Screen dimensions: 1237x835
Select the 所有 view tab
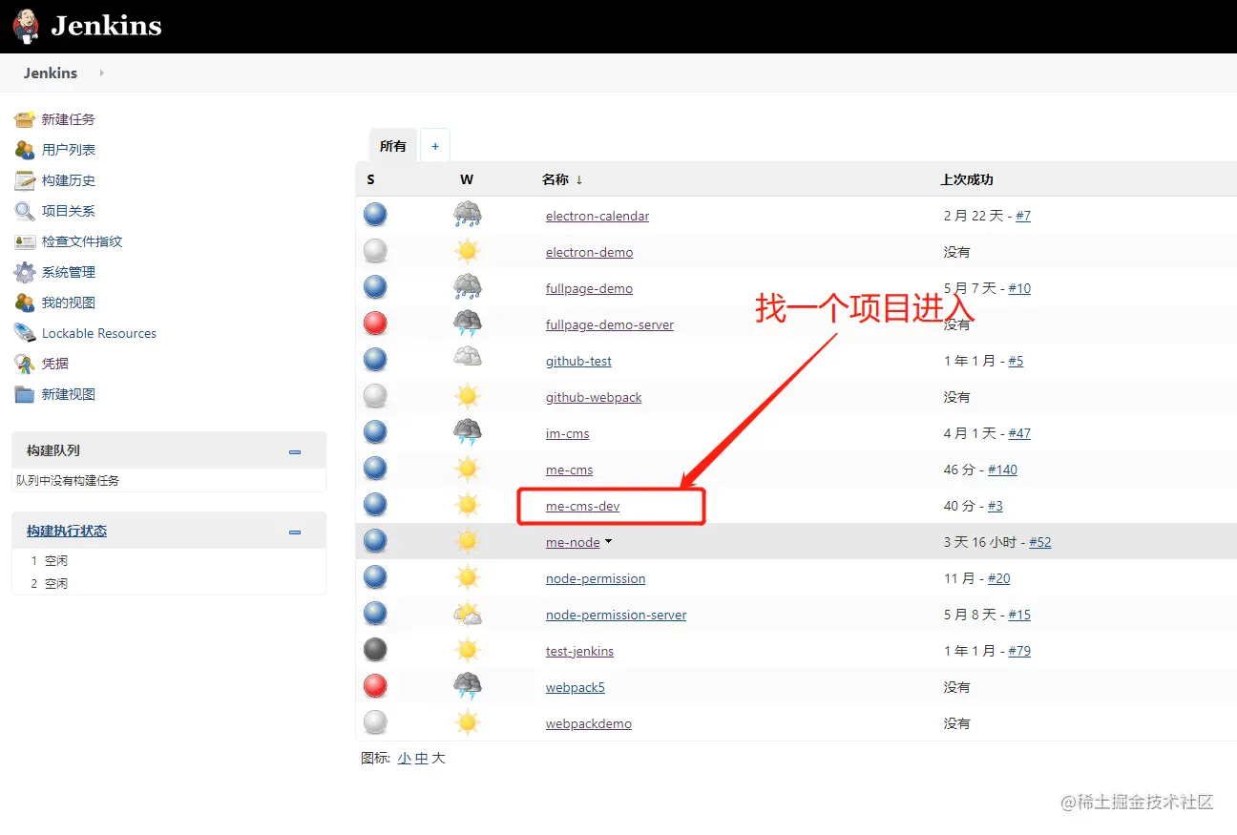tap(392, 146)
